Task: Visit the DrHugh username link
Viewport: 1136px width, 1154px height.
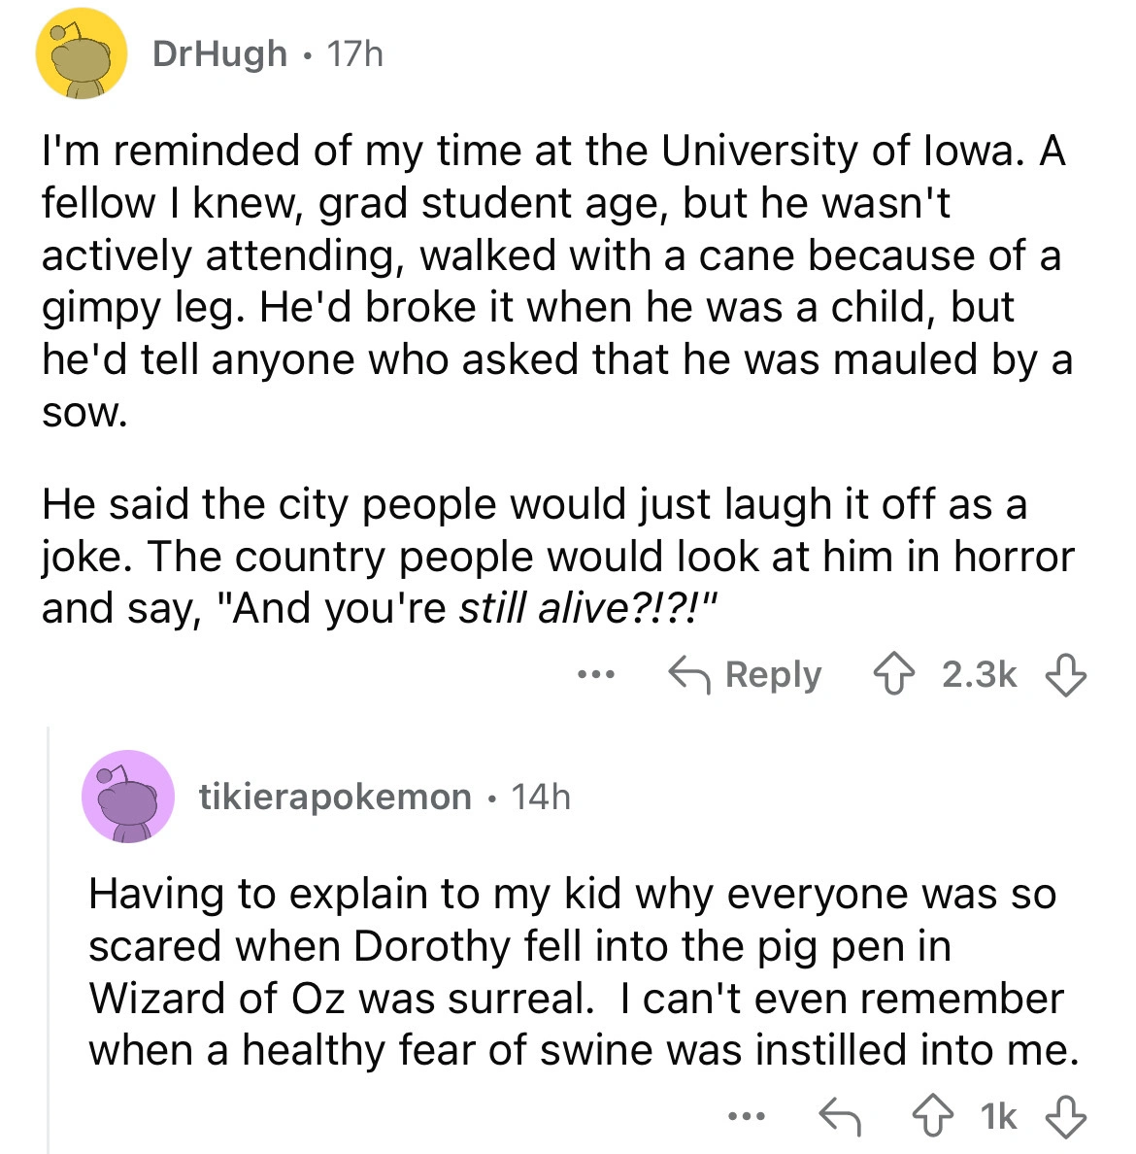Action: (219, 53)
